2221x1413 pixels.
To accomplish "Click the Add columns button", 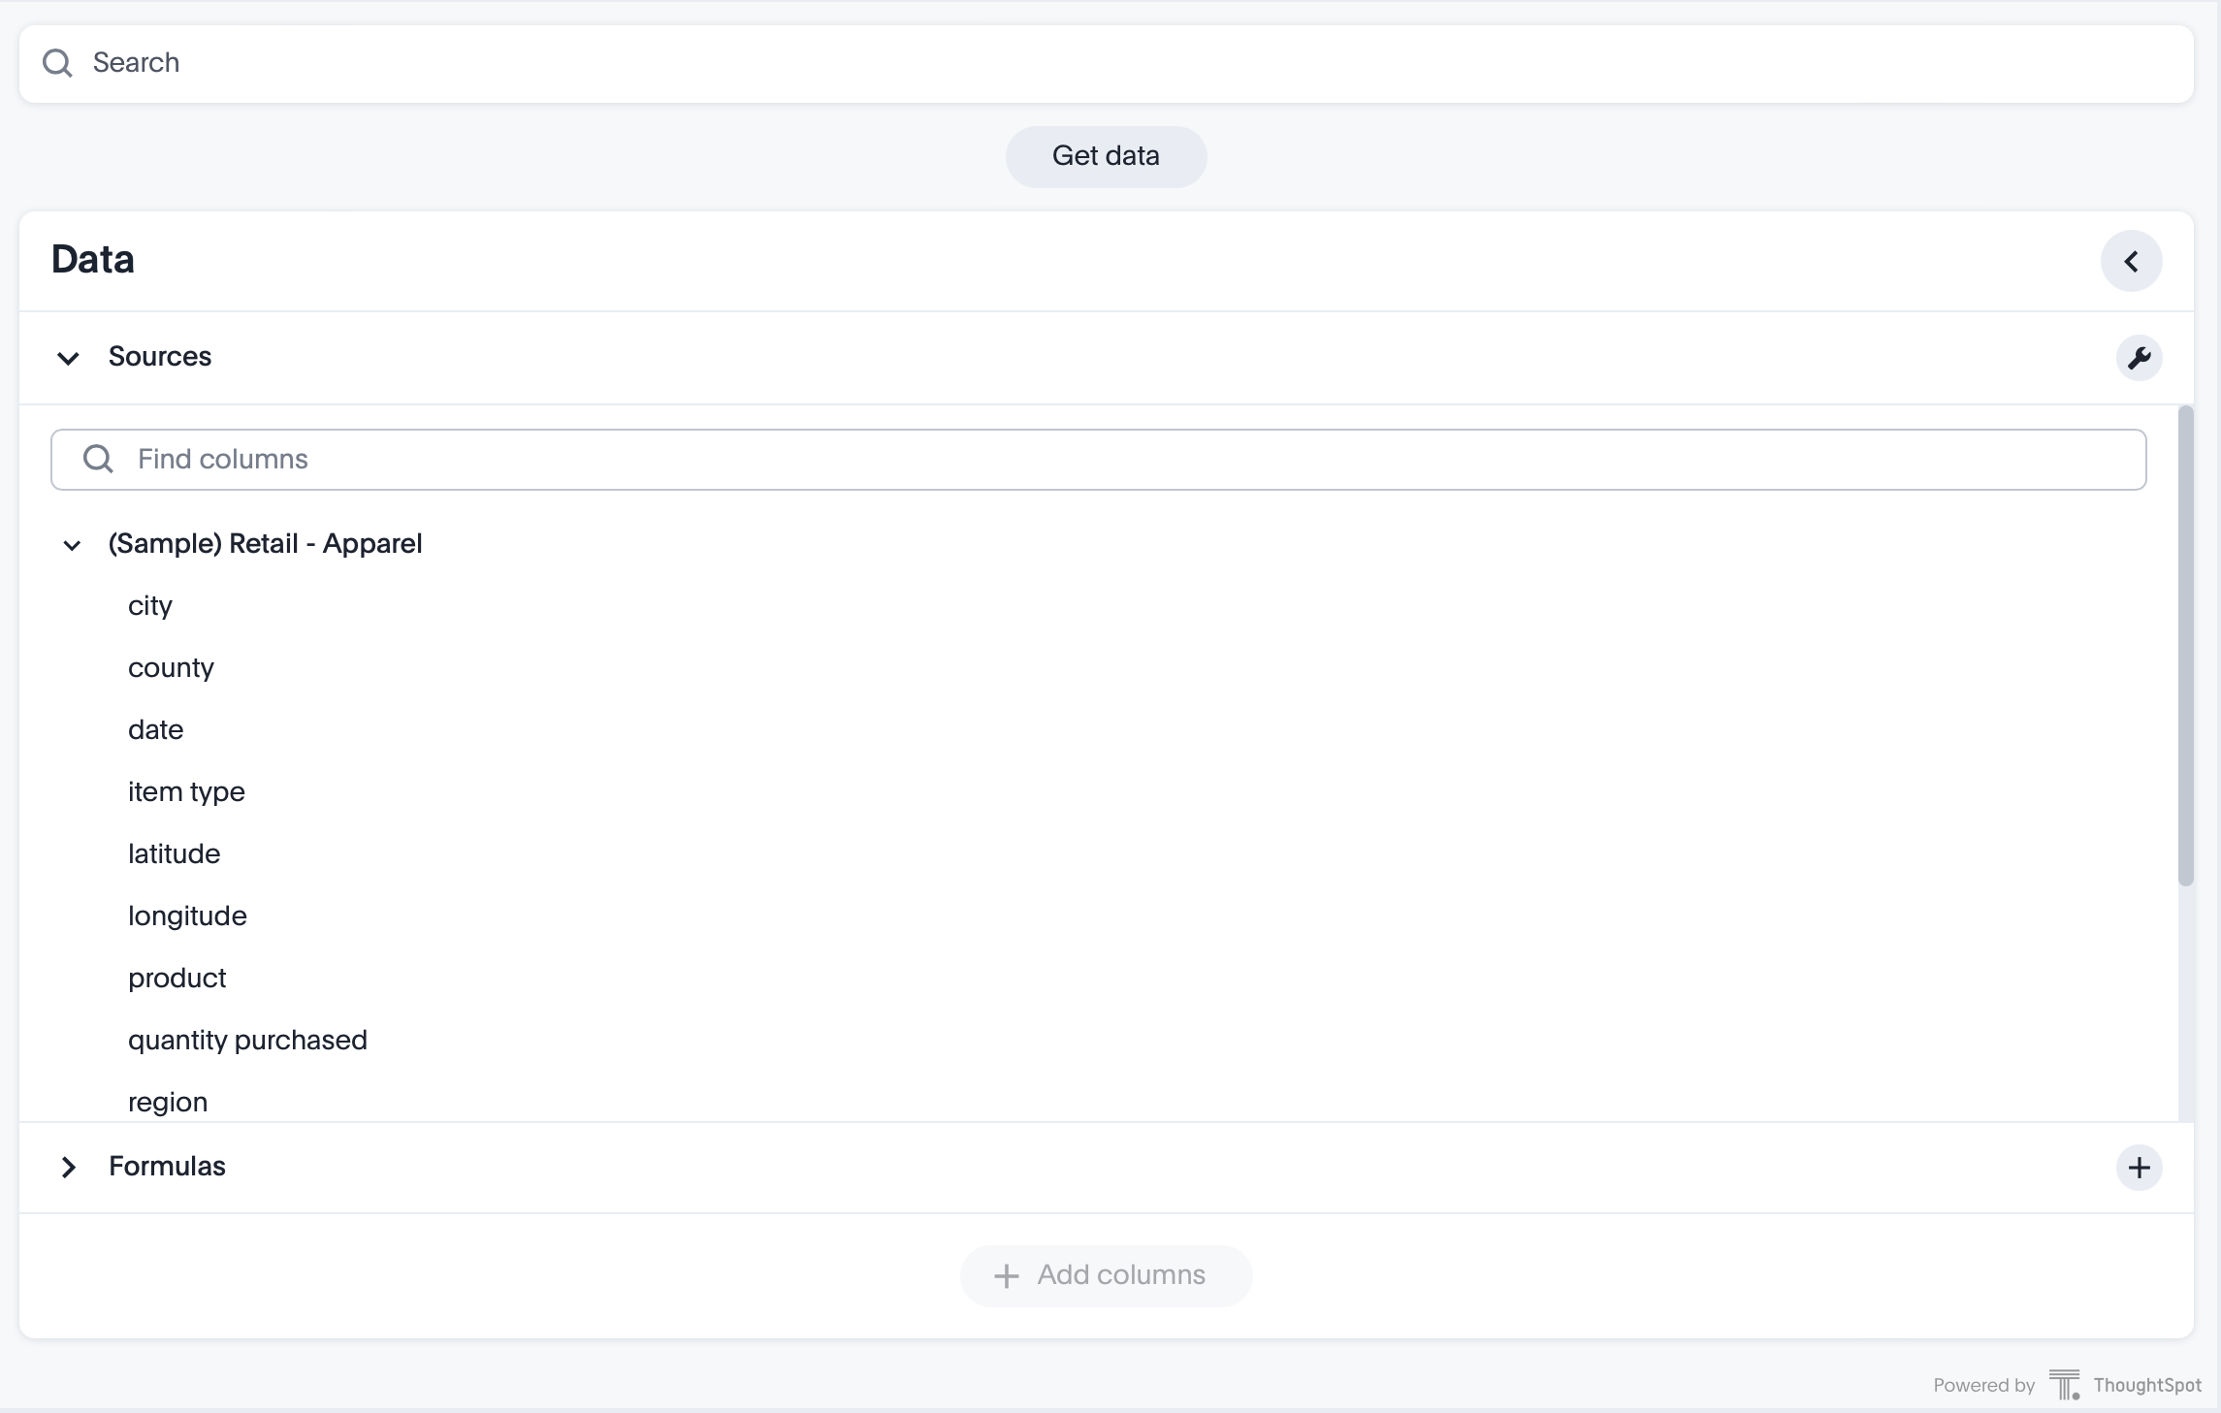I will pos(1106,1275).
